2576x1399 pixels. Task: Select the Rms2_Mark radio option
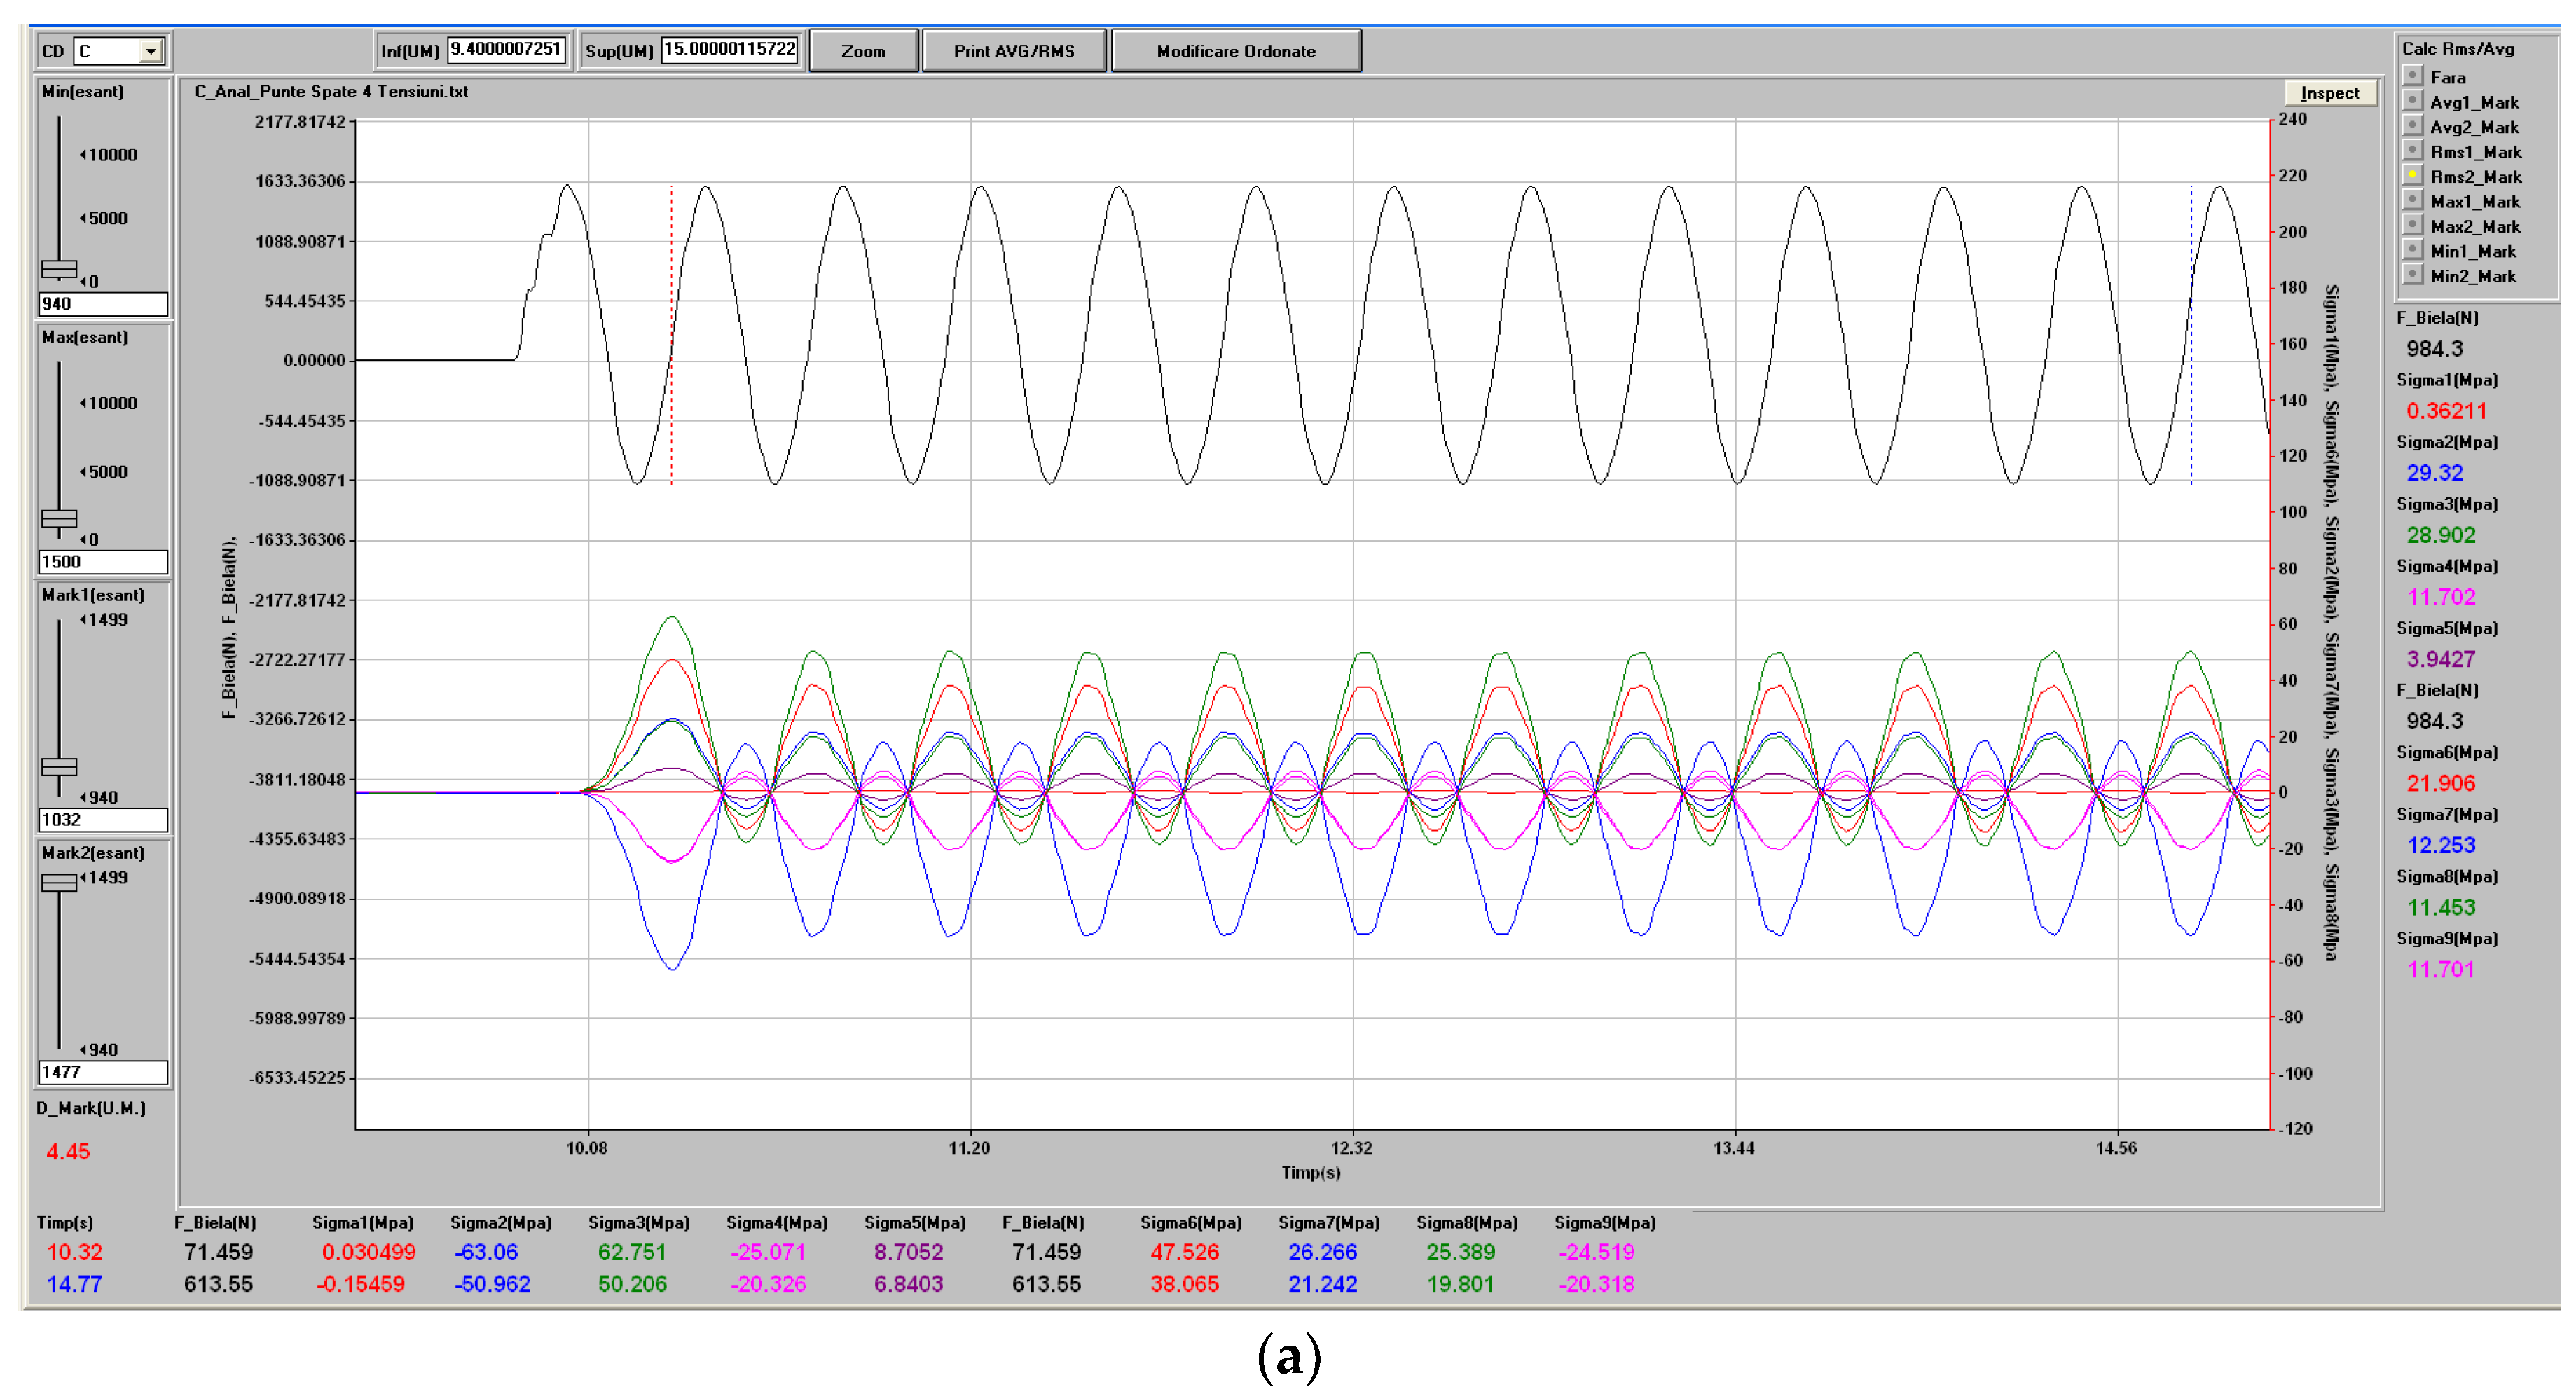2413,176
